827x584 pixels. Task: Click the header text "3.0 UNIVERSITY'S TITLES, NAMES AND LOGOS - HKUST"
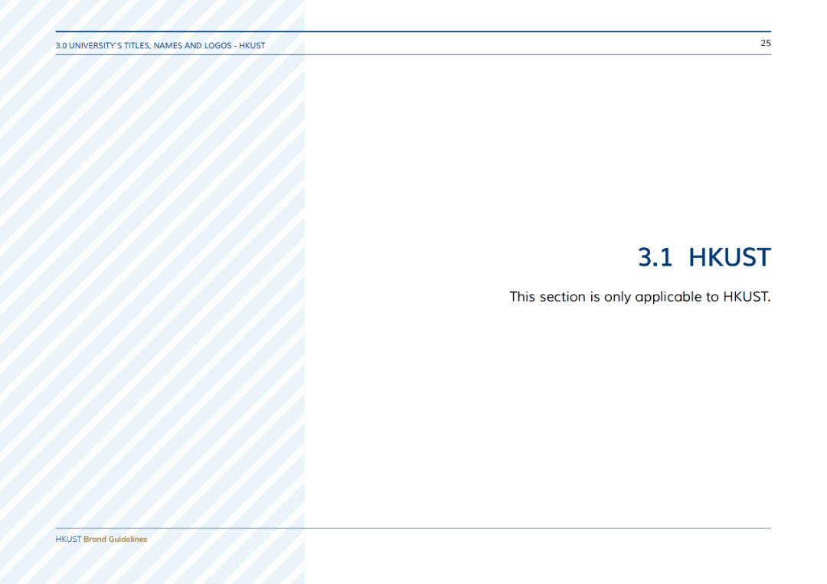(160, 46)
